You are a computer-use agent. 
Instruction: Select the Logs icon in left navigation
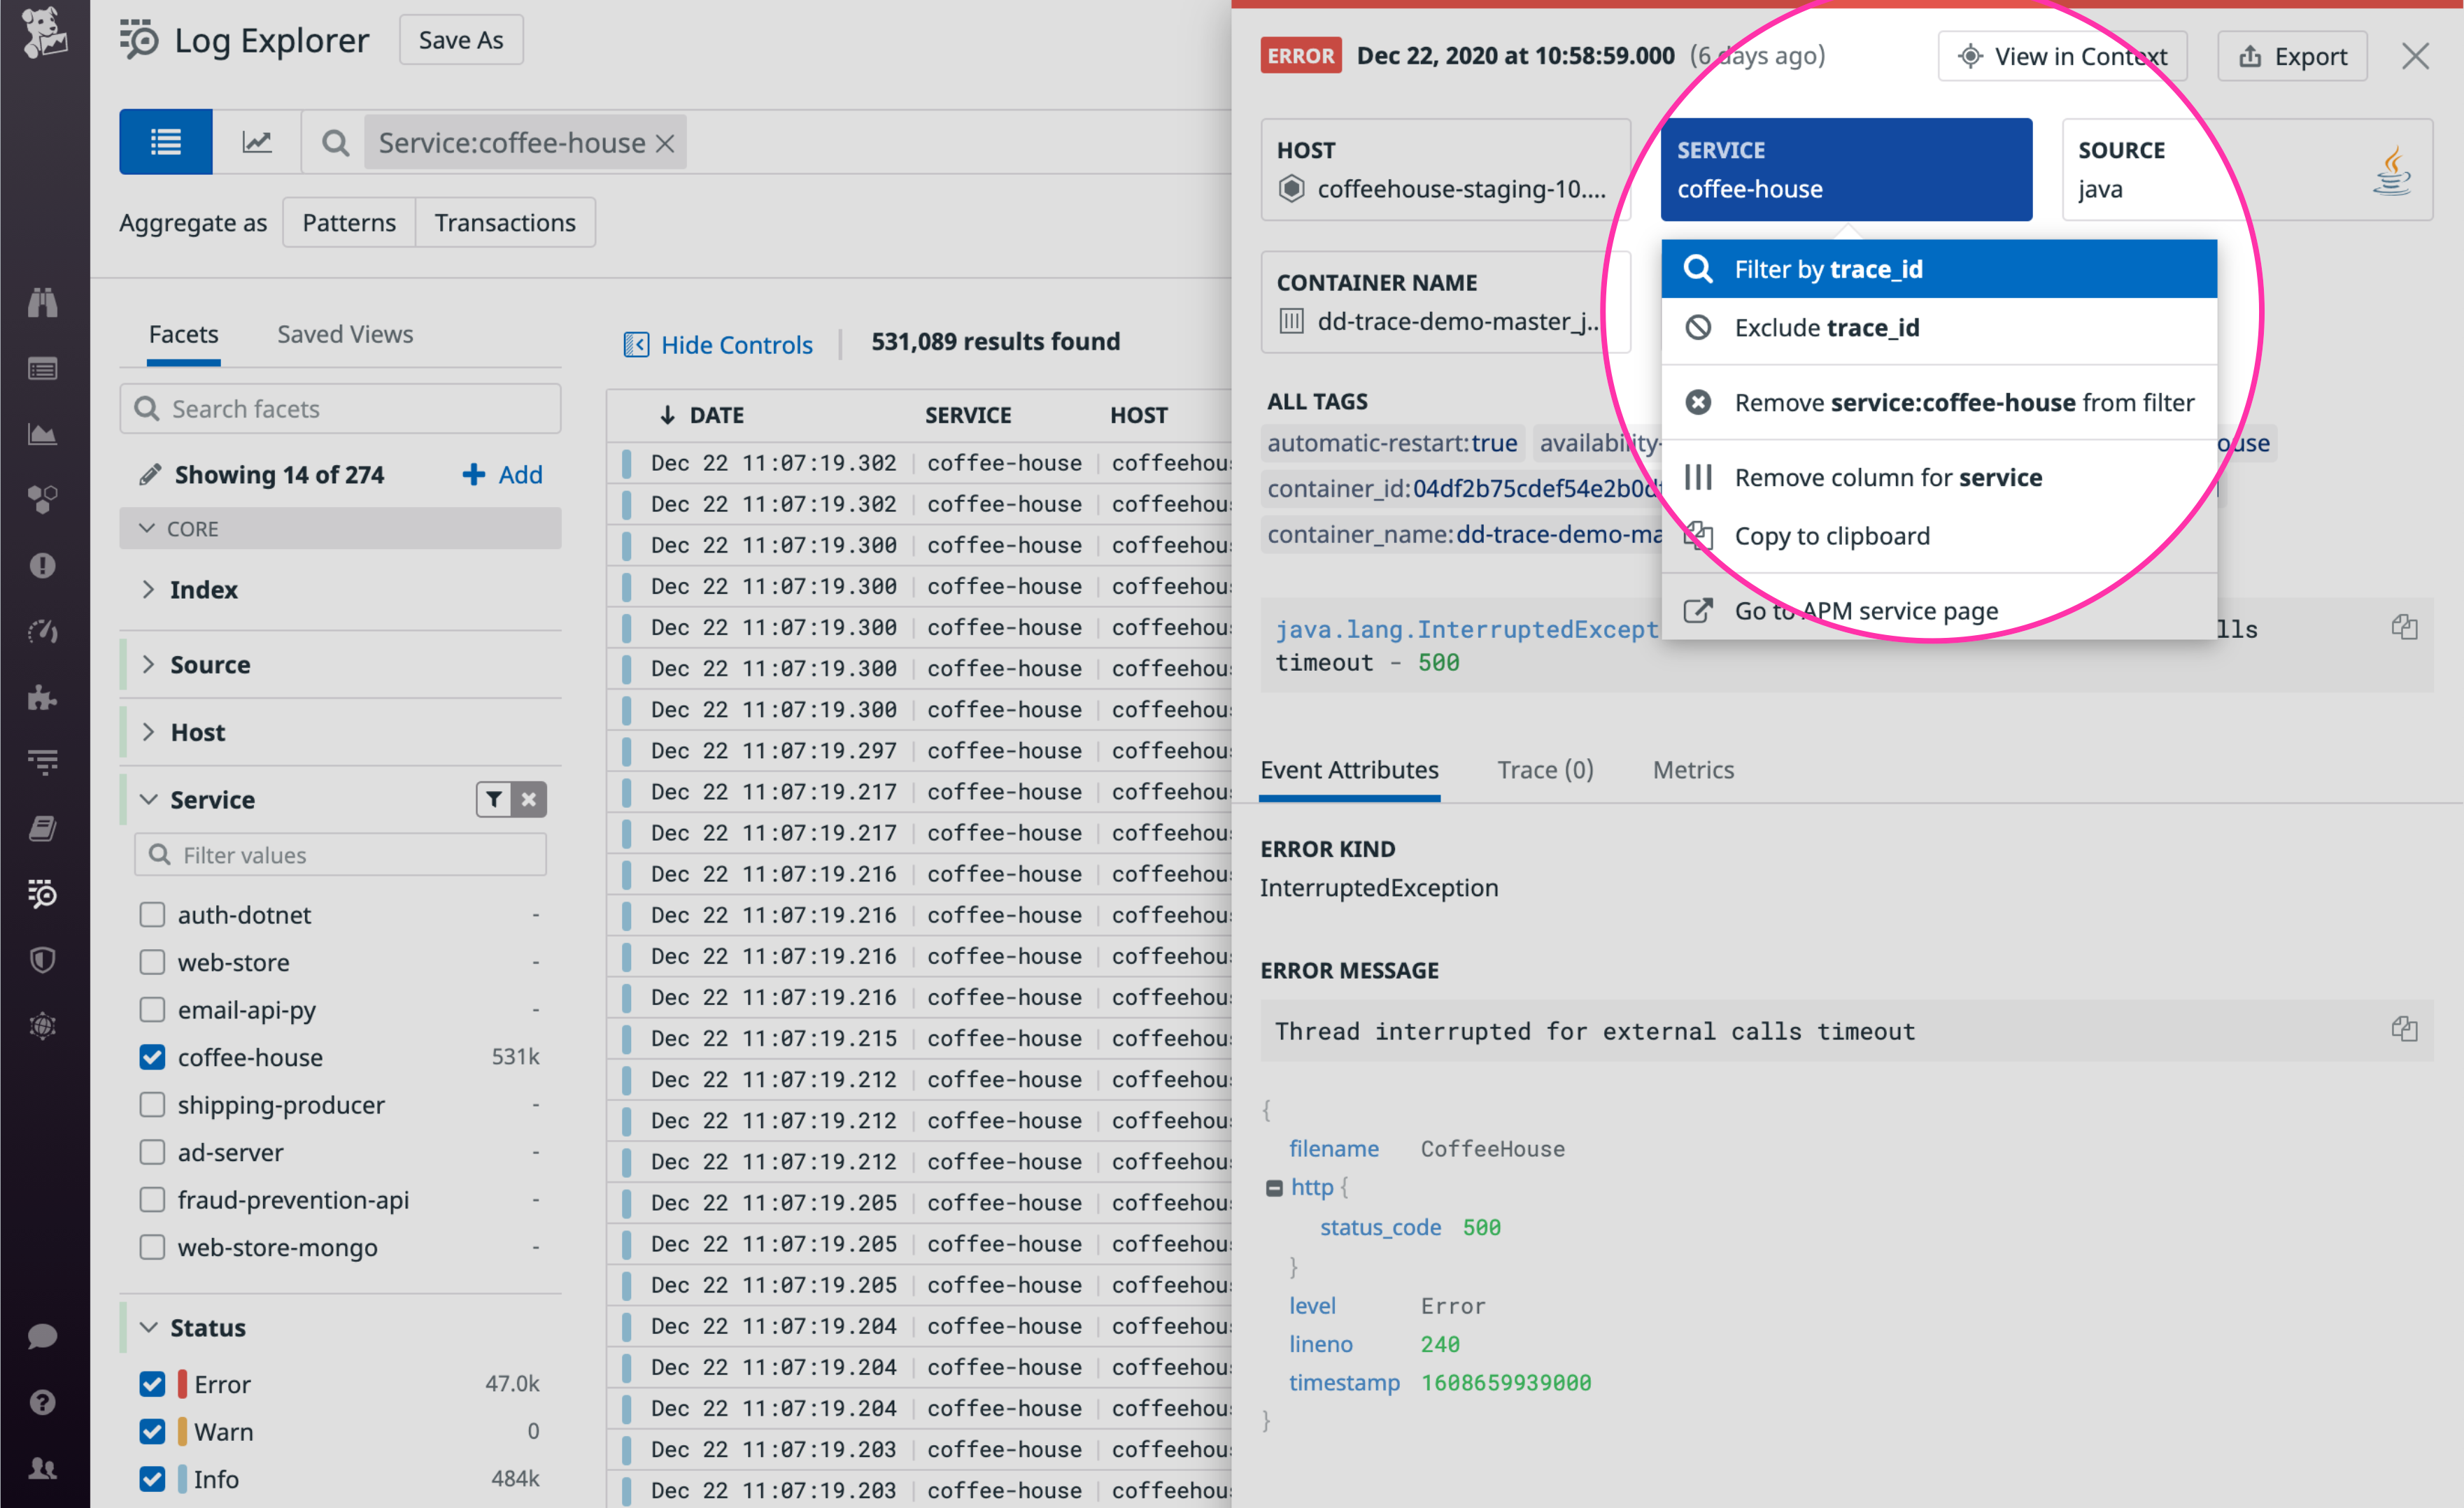pos(44,895)
